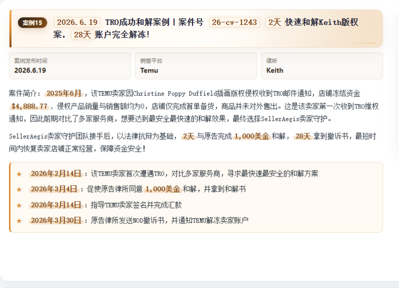Click star icon beside 2026年3月4日
399x288 pixels.
click(x=19, y=190)
